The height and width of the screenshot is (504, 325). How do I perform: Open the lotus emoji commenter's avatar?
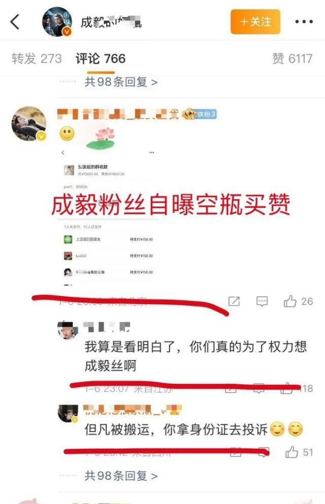[29, 124]
